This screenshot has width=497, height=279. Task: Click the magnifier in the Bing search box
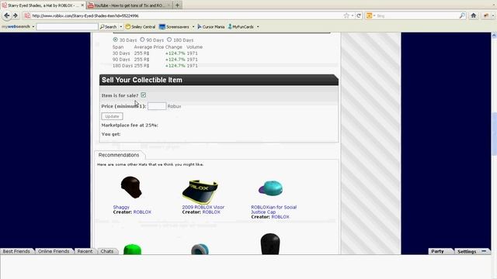(x=462, y=15)
